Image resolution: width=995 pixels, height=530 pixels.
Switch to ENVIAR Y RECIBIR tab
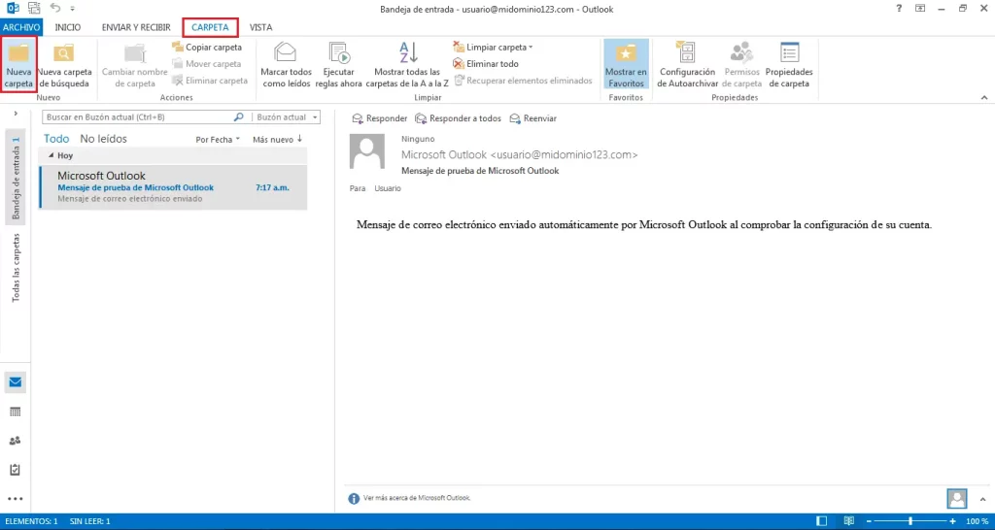point(136,27)
